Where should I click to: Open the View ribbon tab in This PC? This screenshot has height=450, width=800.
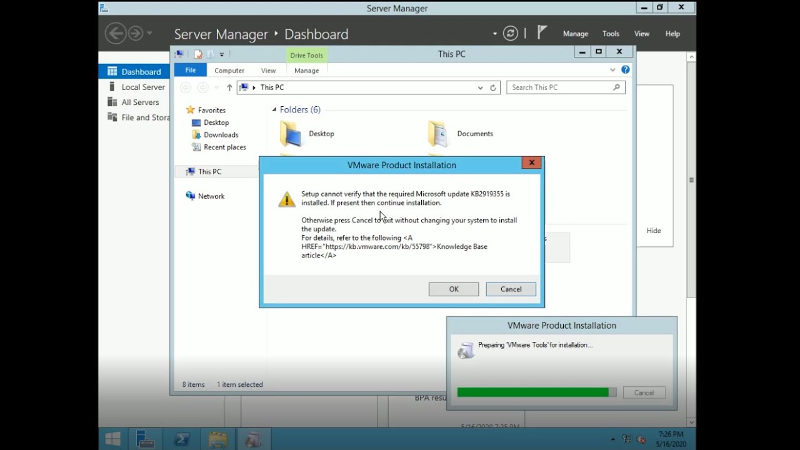[x=268, y=71]
